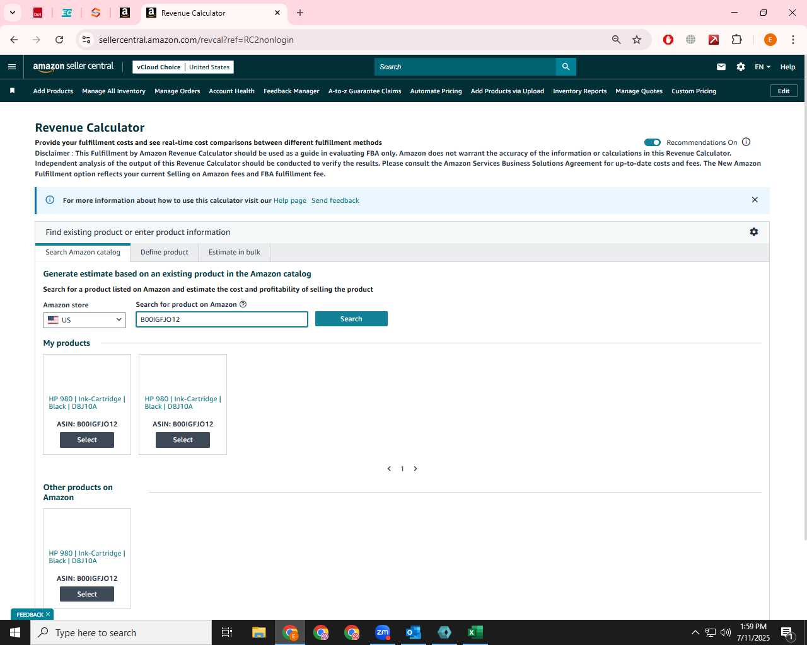Viewport: 807px width, 645px height.
Task: Click the red arrow extension icon
Action: pyautogui.click(x=714, y=40)
